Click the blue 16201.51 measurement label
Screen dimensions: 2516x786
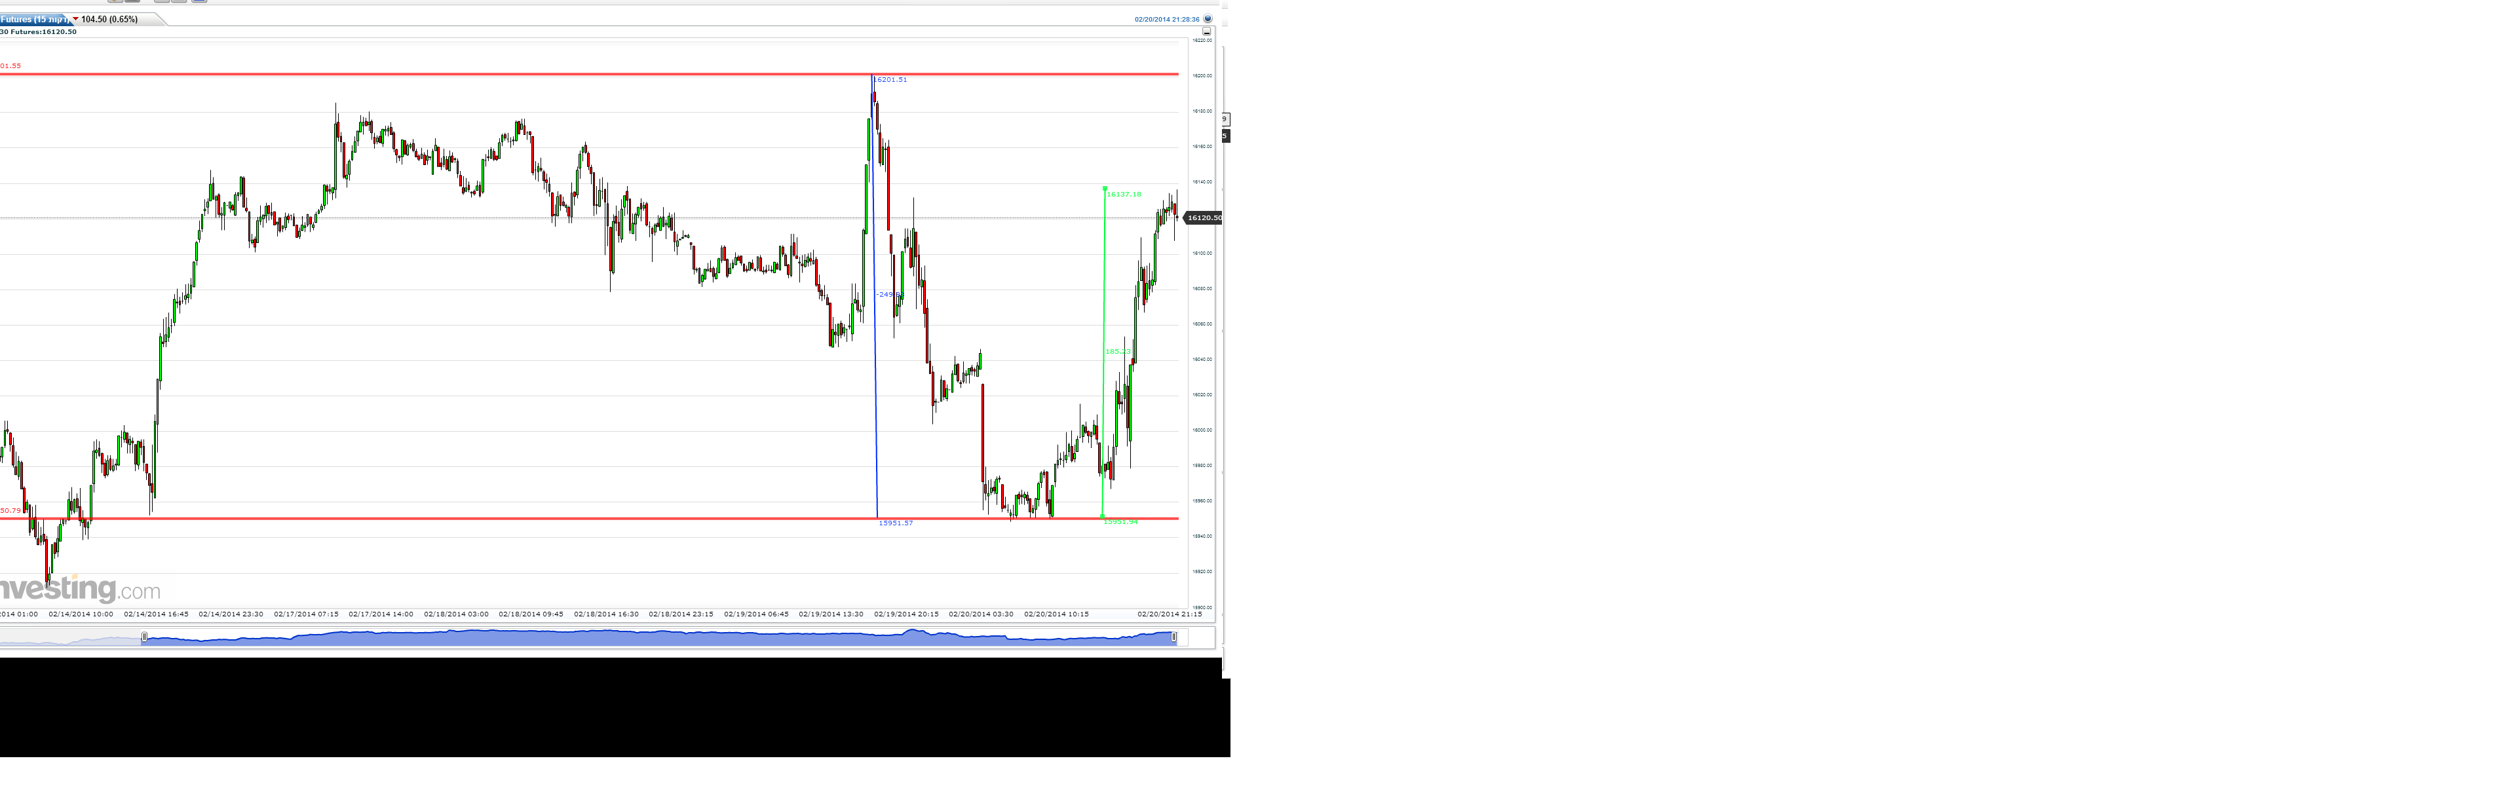coord(890,80)
